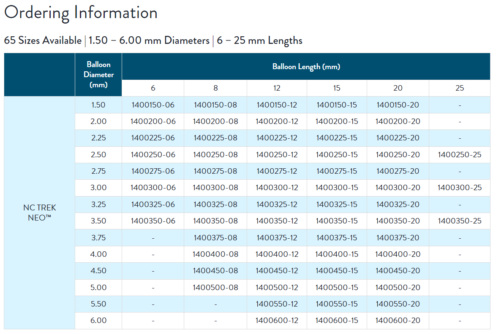Select part number 1400350-25
Viewport: 496px width, 334px height.
[x=460, y=221]
